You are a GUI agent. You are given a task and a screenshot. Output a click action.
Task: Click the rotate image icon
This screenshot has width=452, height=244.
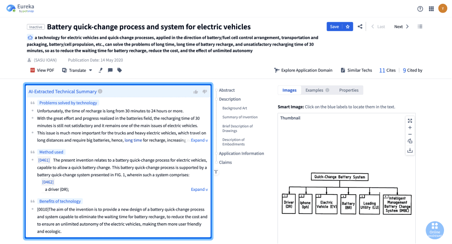(x=410, y=141)
